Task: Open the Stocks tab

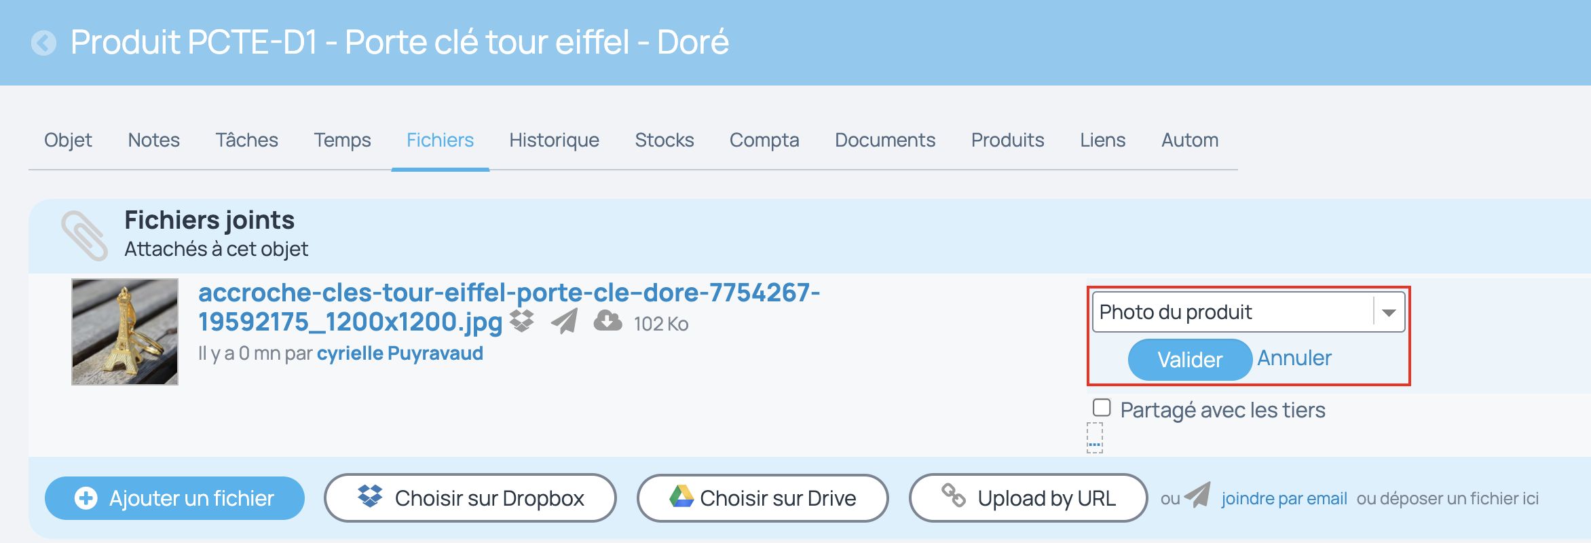Action: tap(665, 141)
